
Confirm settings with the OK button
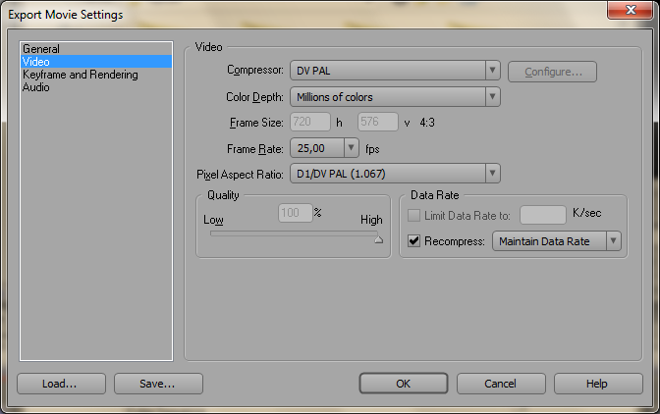[x=404, y=384]
